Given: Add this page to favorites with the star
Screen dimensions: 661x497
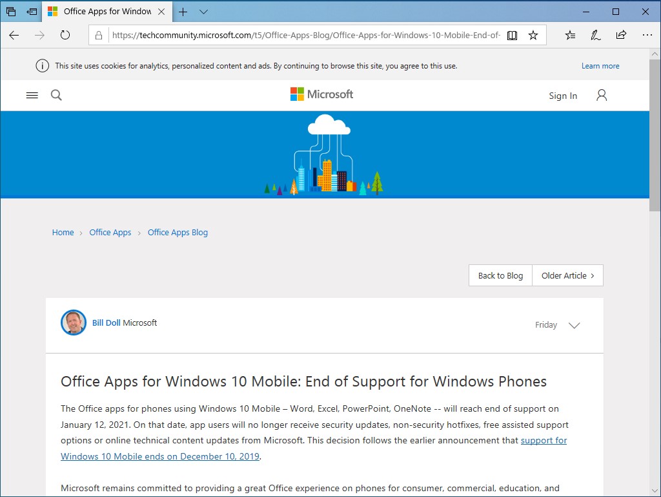Looking at the screenshot, I should click(x=534, y=36).
